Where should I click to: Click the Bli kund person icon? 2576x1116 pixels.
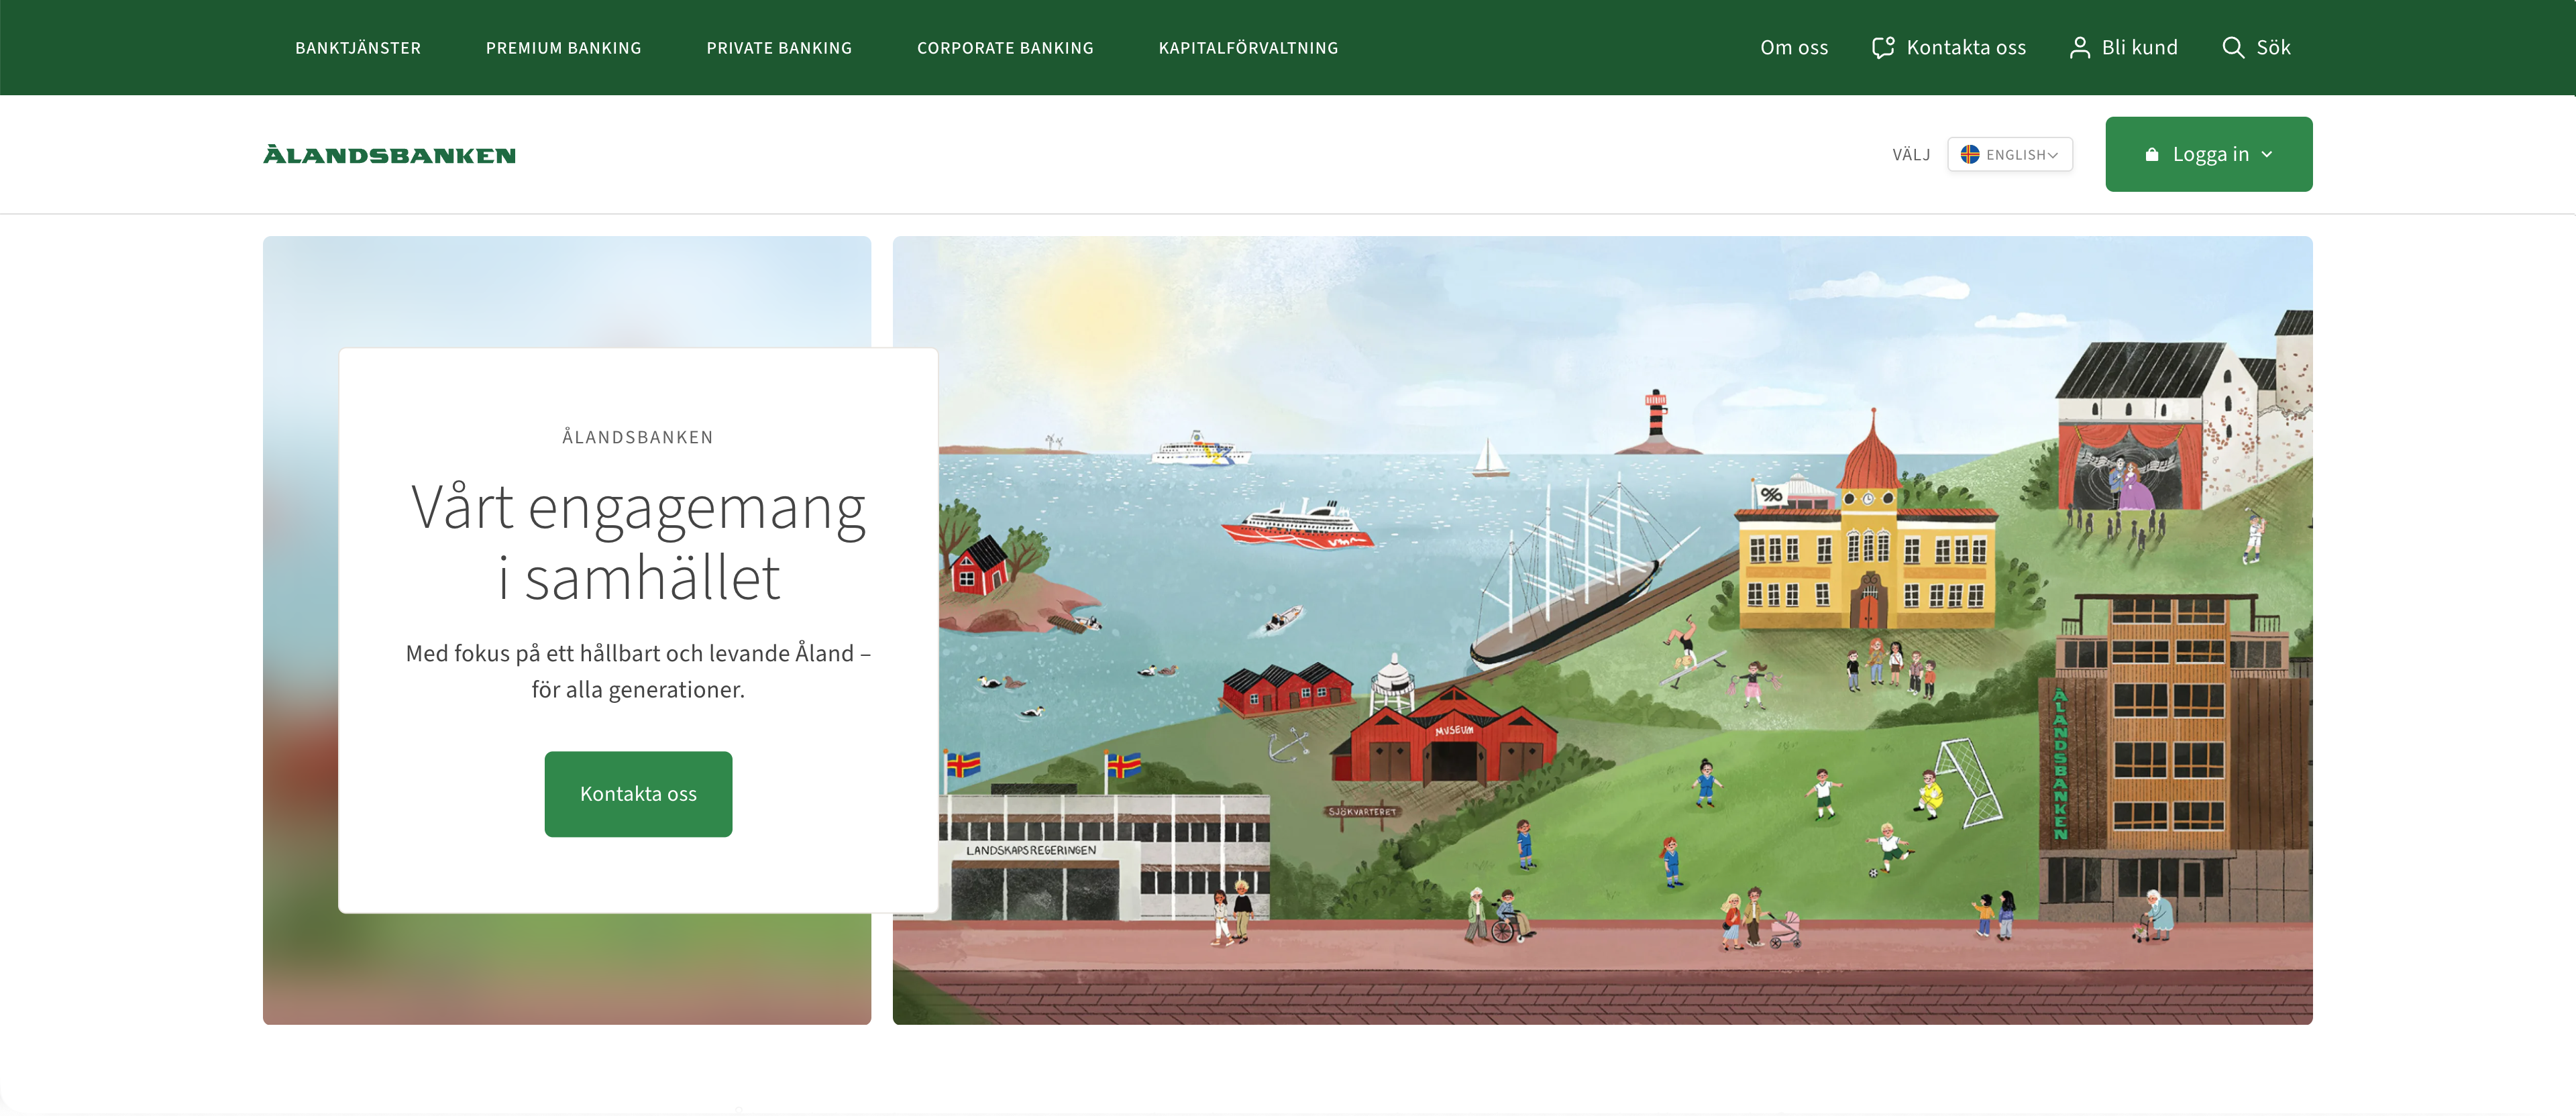tap(2079, 47)
